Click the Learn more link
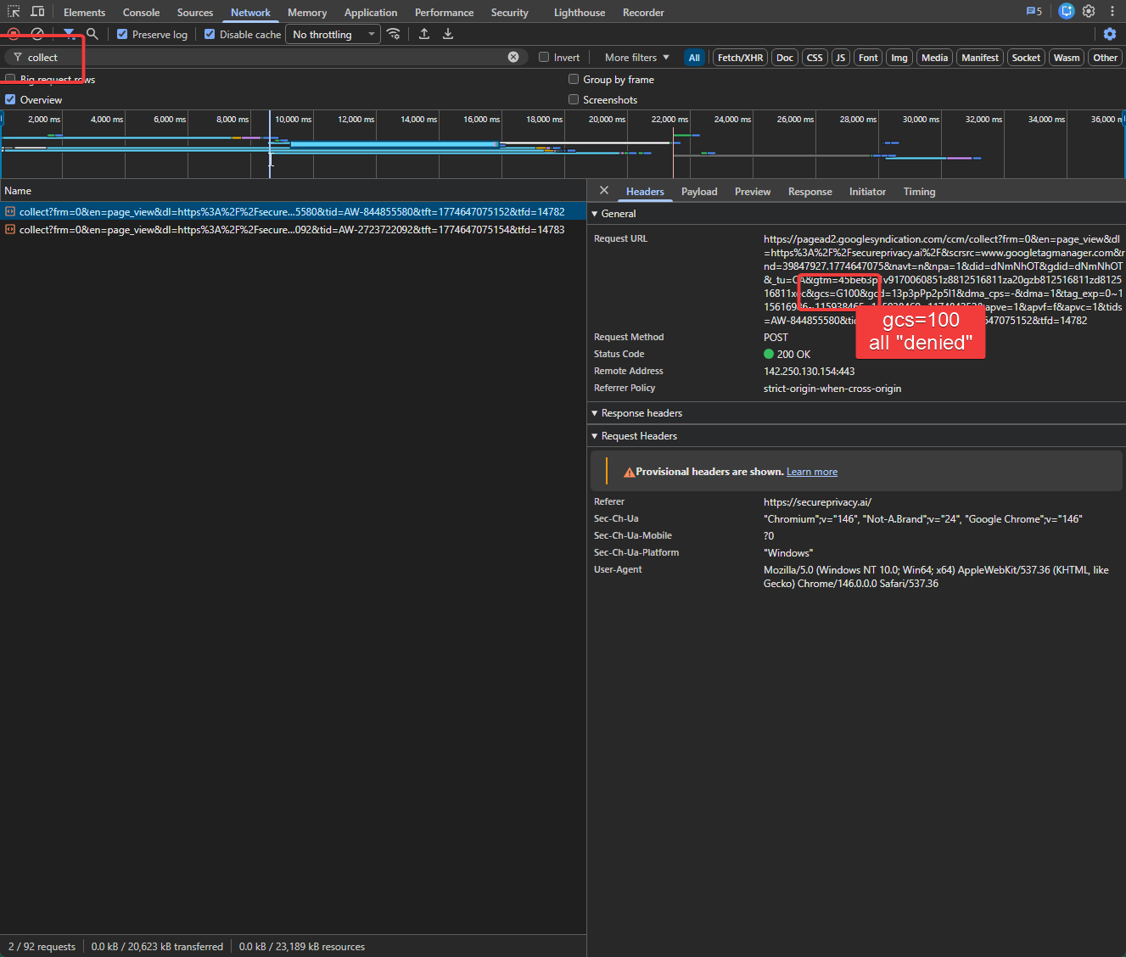This screenshot has height=957, width=1126. click(811, 472)
